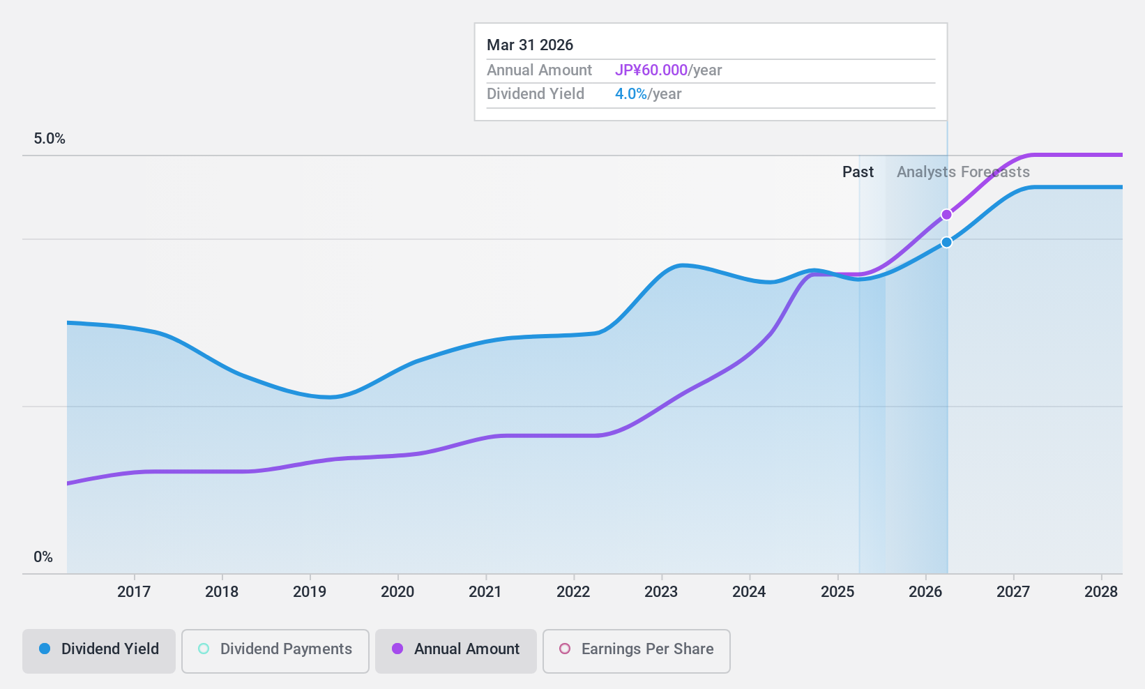Screen dimensions: 1145x689
Task: Click the 4.0%/year tooltip value
Action: point(648,94)
